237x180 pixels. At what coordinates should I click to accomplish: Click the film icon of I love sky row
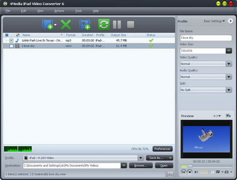17,46
